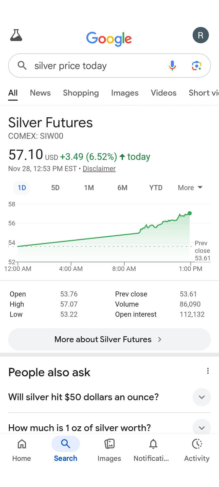Open the More time range dropdown
The image size is (219, 487).
click(190, 188)
